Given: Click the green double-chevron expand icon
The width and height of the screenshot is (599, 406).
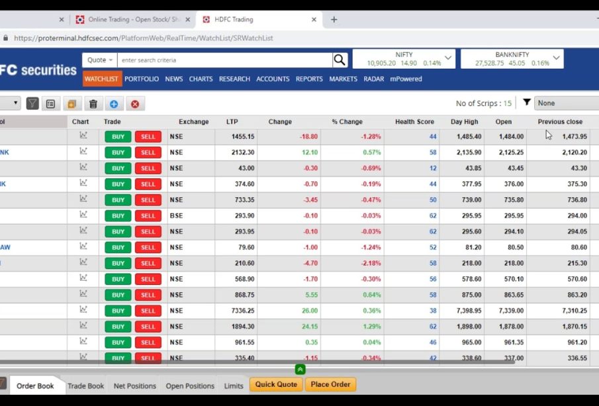Looking at the screenshot, I should (300, 370).
